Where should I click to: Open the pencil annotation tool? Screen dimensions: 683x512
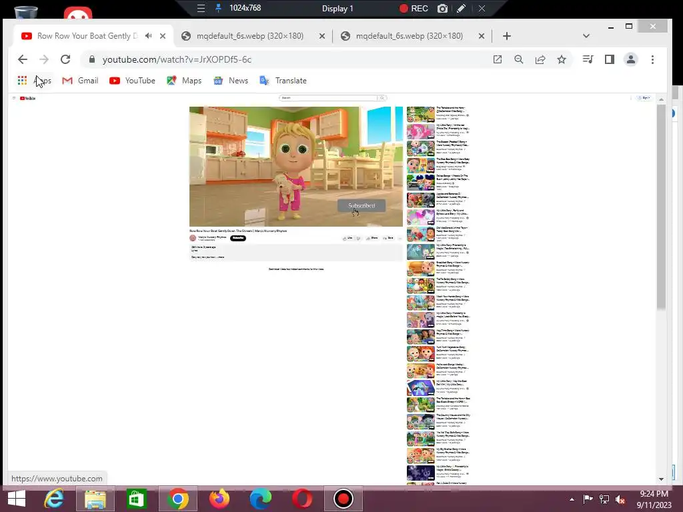point(461,8)
